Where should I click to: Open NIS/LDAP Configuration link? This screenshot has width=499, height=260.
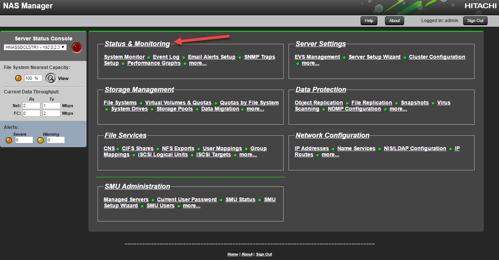(415, 148)
